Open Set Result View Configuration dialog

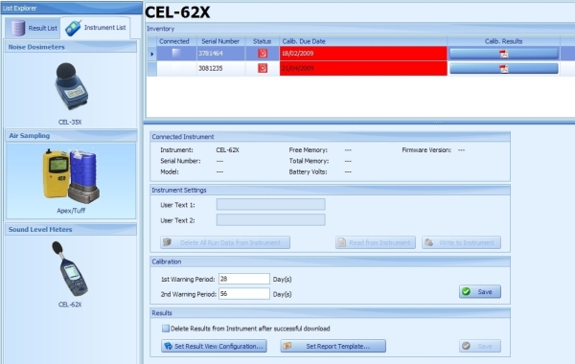(x=214, y=346)
